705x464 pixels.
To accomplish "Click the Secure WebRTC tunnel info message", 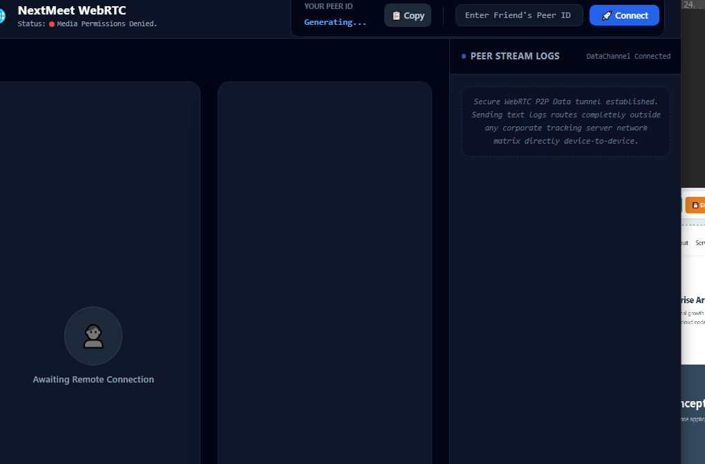I will point(565,122).
